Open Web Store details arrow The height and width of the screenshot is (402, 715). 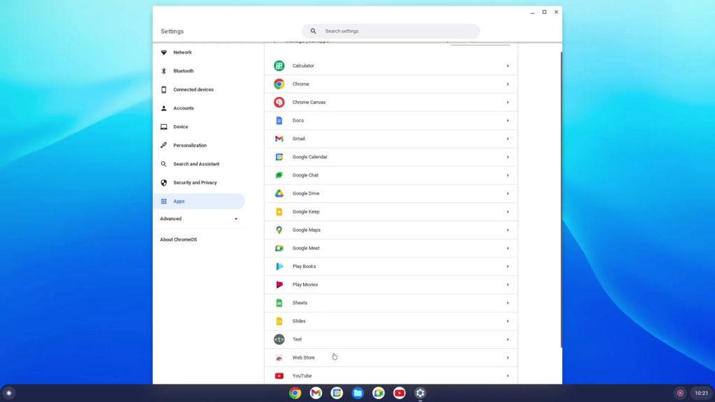point(508,358)
